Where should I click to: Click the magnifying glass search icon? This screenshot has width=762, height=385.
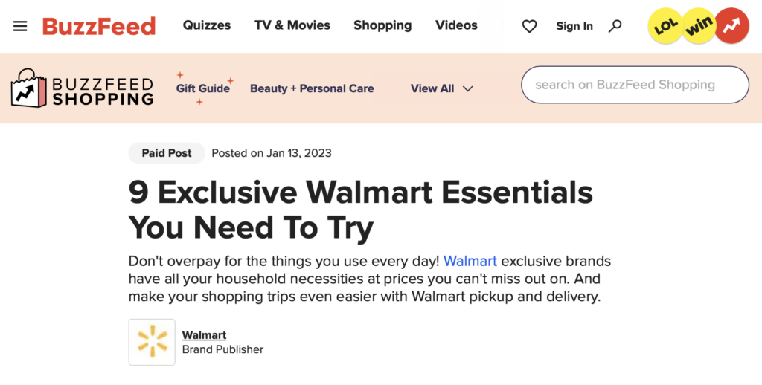point(615,26)
